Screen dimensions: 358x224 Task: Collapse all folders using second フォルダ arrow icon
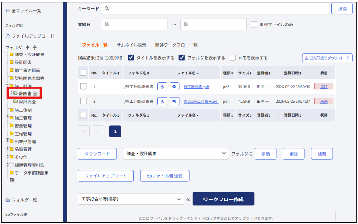point(35,47)
